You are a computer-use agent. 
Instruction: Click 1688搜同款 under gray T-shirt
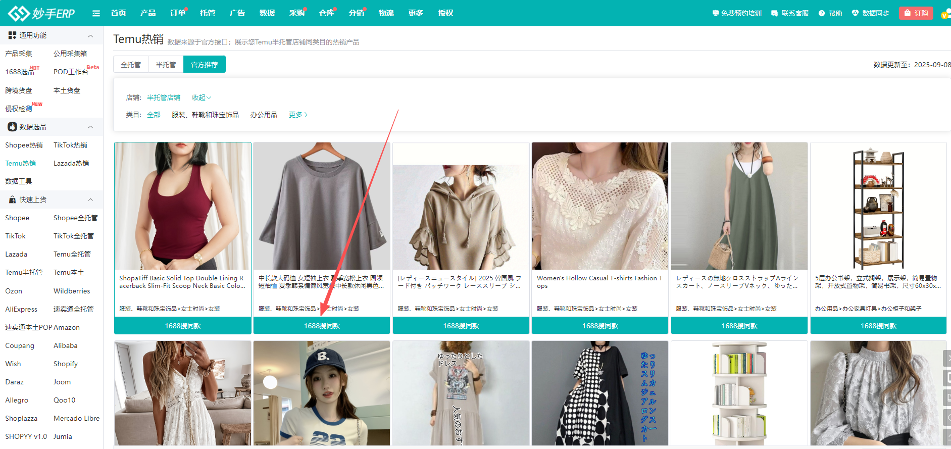(x=322, y=326)
